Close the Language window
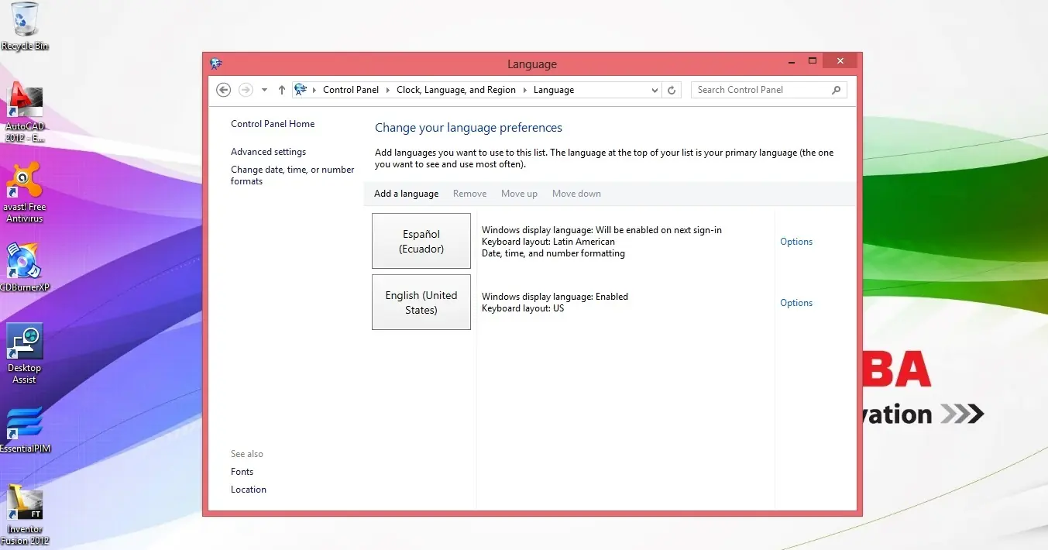Viewport: 1048px width, 550px height. click(840, 61)
